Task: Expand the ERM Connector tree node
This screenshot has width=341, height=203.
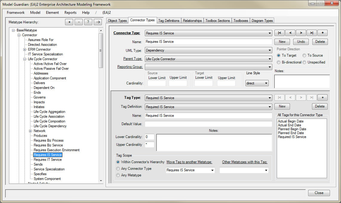Action: [25, 49]
